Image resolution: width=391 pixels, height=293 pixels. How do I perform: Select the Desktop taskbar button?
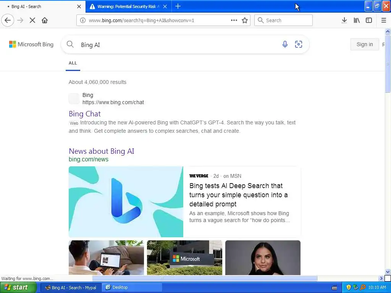pos(132,288)
